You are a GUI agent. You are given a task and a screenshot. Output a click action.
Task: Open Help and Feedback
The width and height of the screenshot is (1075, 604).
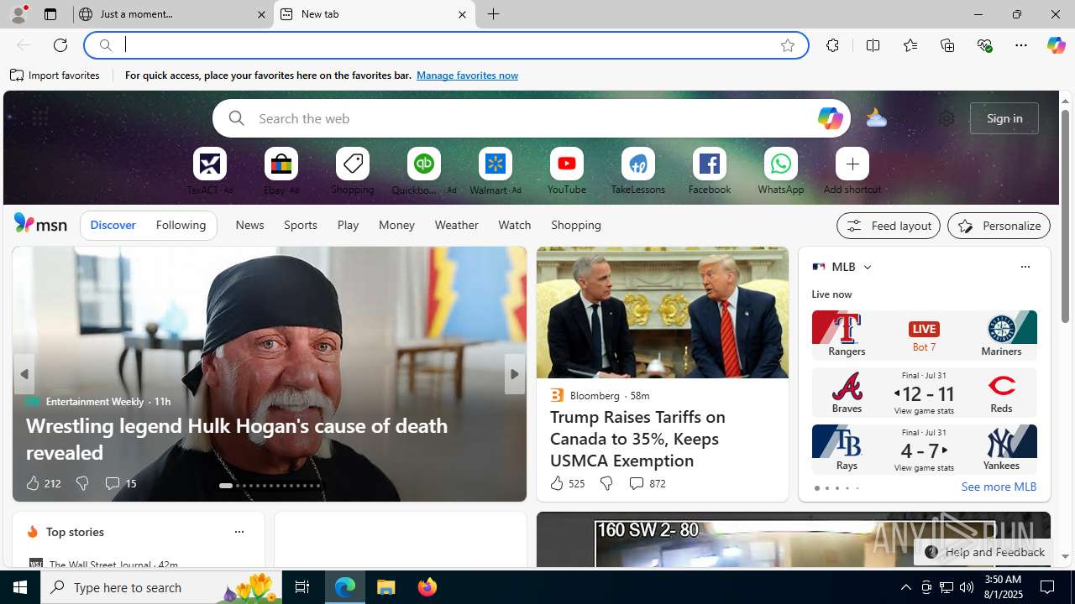click(x=984, y=552)
